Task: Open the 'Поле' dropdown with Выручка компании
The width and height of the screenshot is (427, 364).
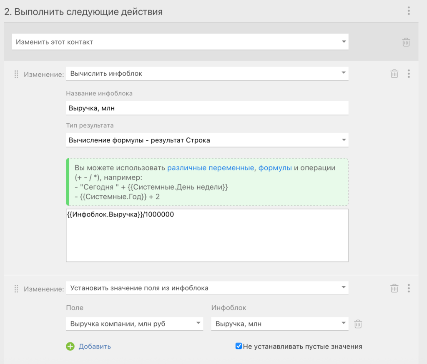Action: click(134, 324)
